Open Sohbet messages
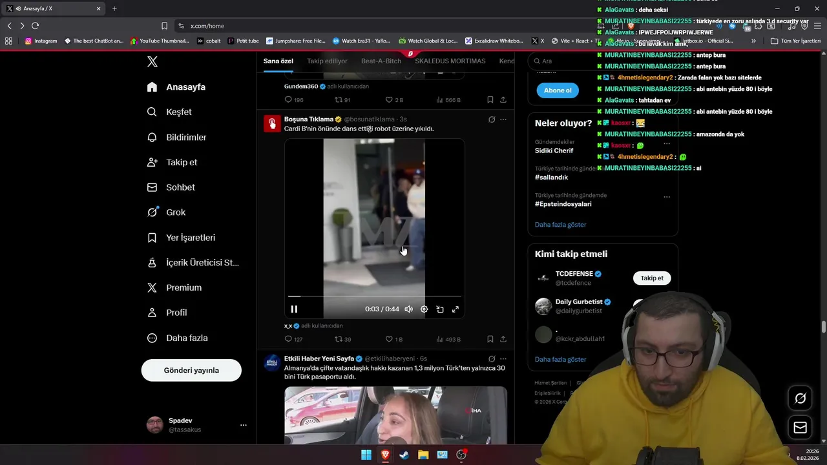 point(171,187)
